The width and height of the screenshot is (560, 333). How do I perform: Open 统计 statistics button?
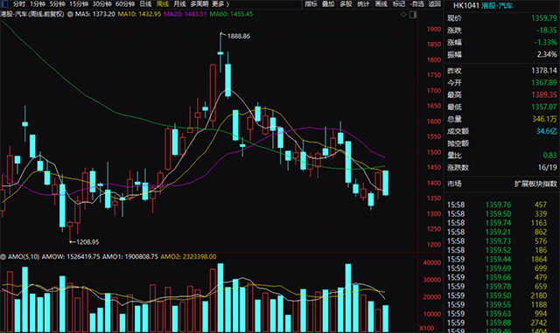pos(364,3)
